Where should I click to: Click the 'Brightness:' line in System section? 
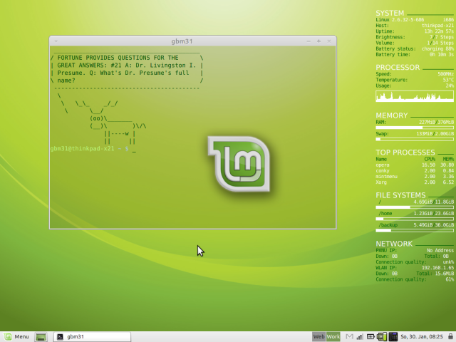[415, 37]
